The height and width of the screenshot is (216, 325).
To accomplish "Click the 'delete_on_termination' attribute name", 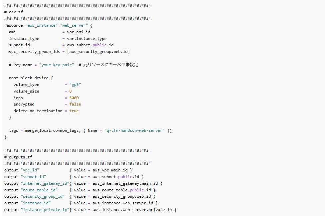I will click(38, 111).
